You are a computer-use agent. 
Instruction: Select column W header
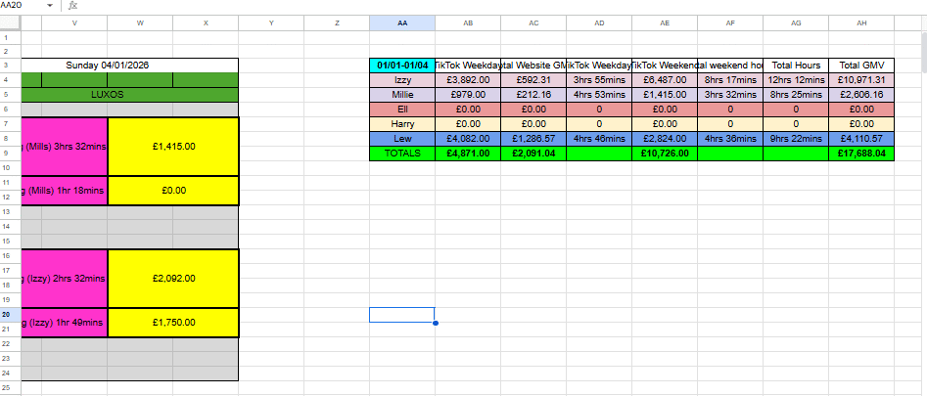pyautogui.click(x=140, y=22)
